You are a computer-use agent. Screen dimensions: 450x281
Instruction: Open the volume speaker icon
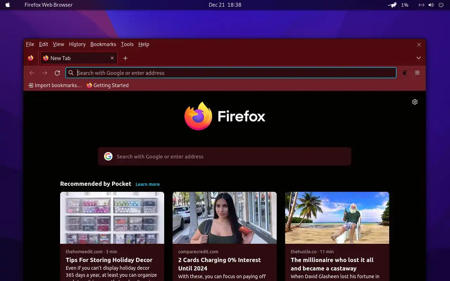click(x=431, y=5)
